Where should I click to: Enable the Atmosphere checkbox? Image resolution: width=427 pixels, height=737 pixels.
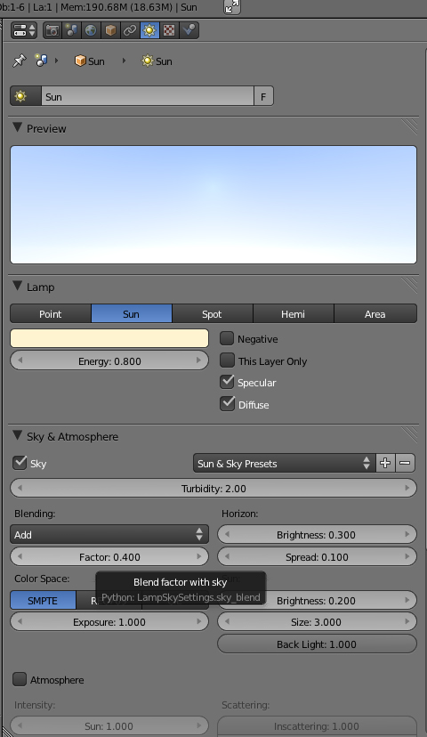[20, 680]
